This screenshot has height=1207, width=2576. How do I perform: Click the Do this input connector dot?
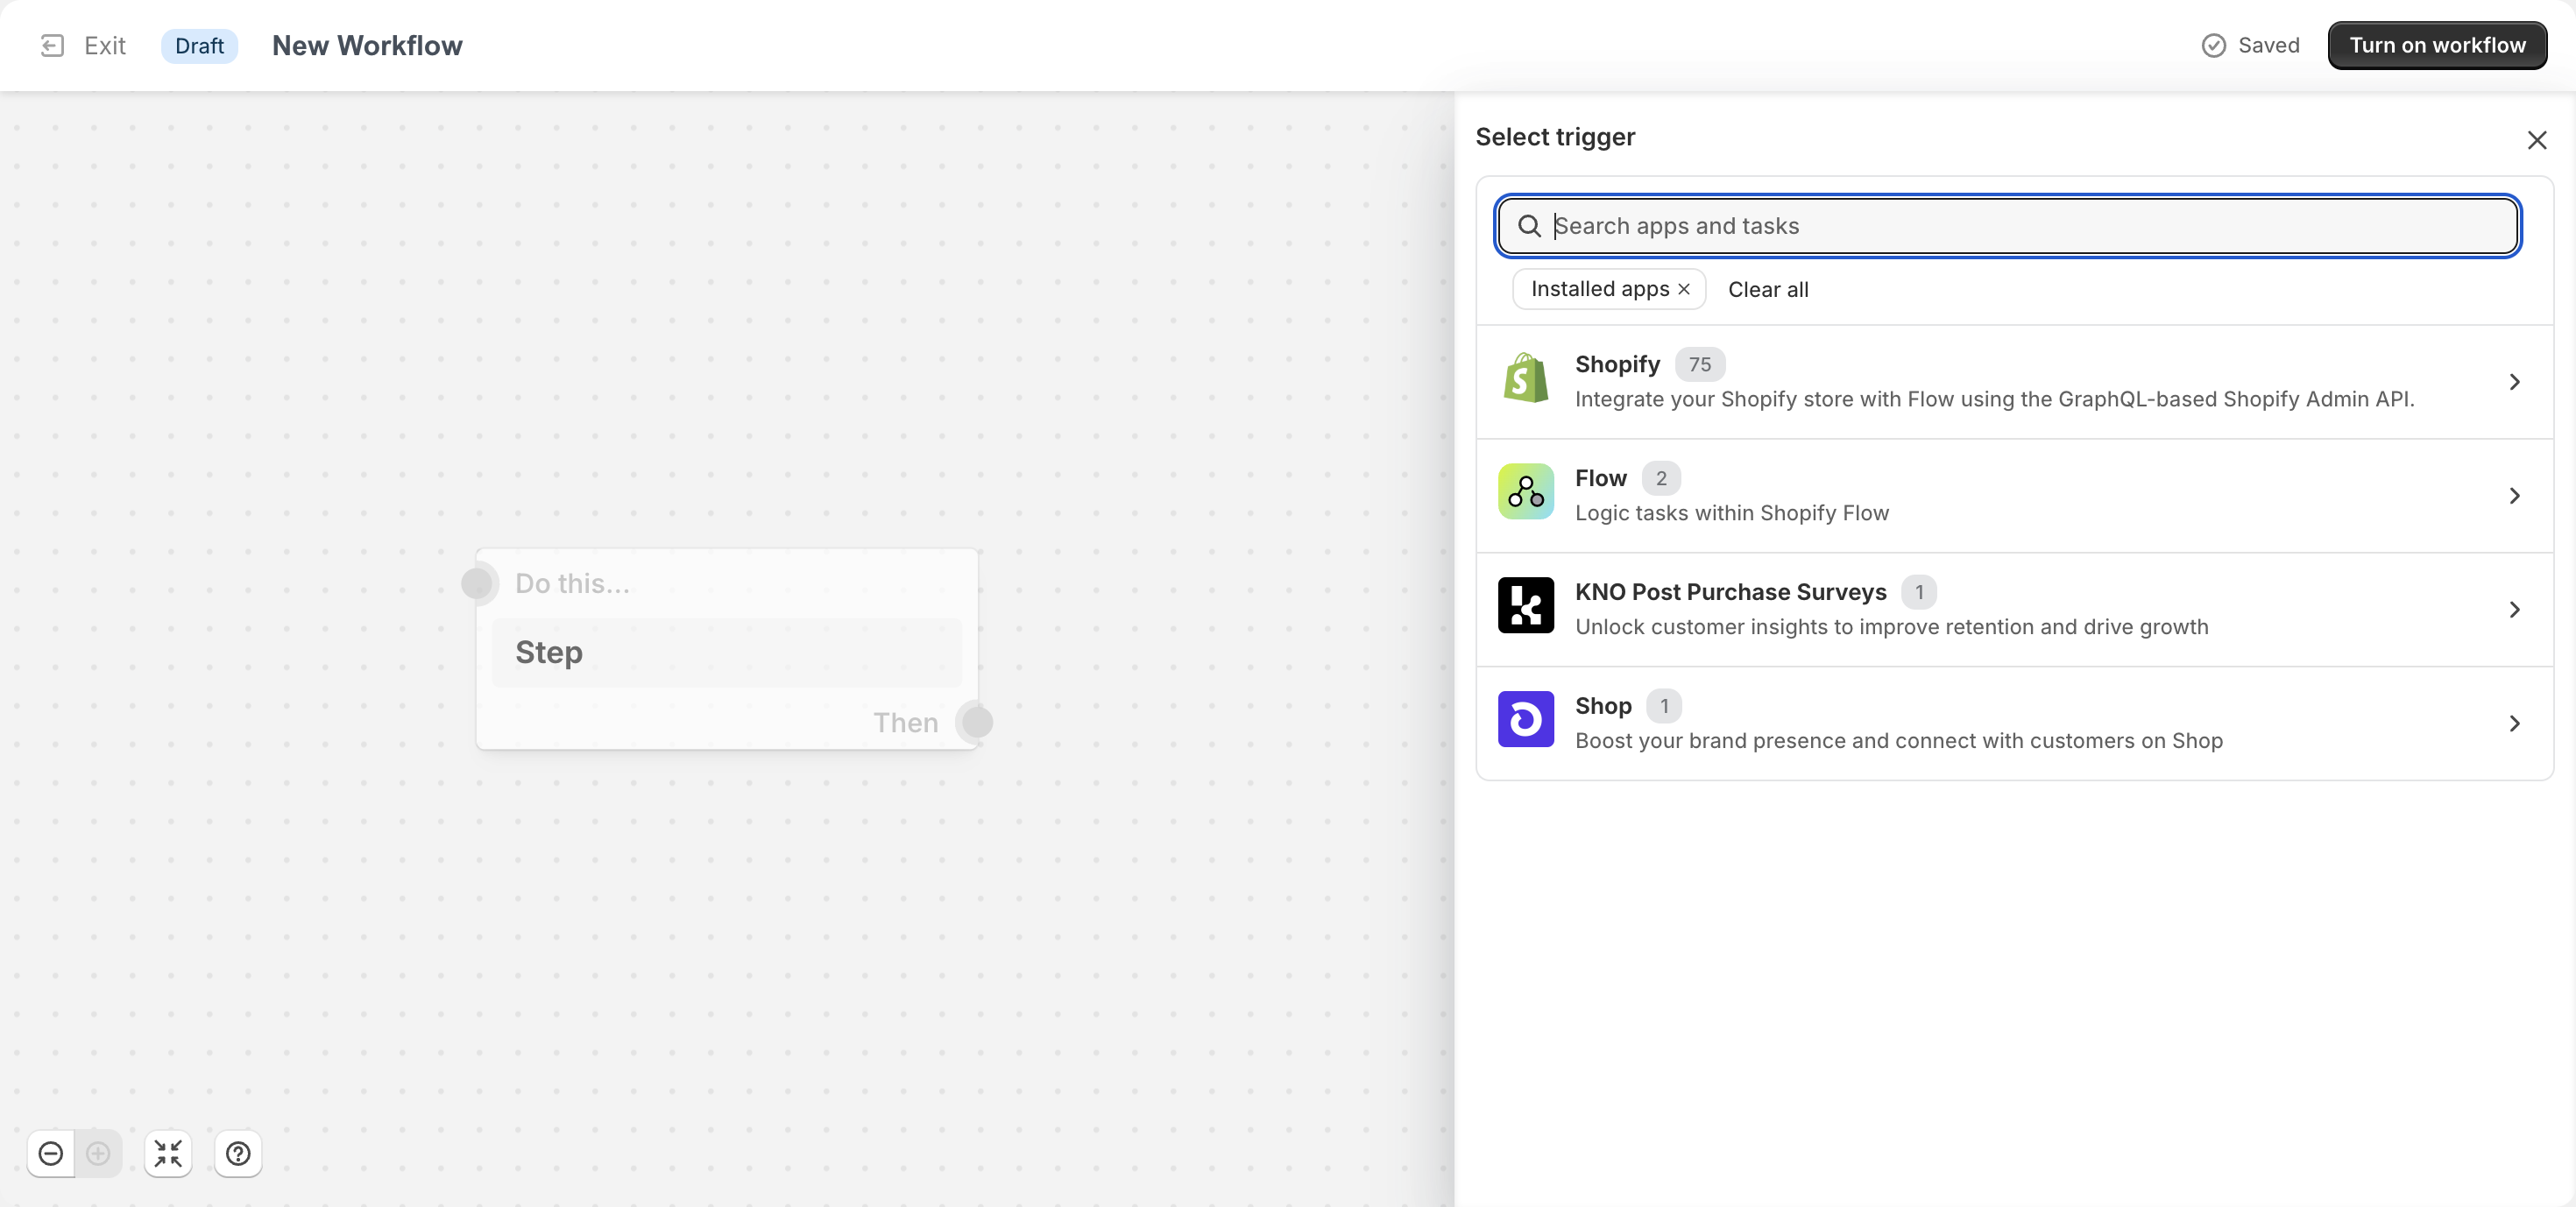point(477,583)
